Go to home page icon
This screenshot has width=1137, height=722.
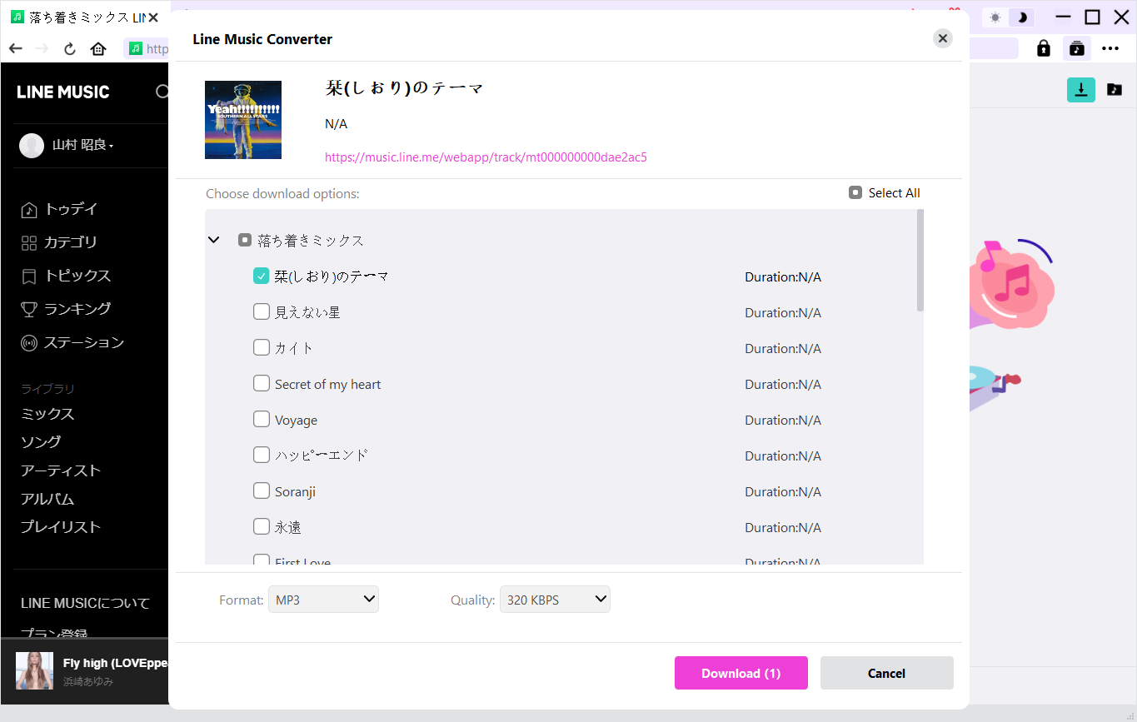(98, 48)
